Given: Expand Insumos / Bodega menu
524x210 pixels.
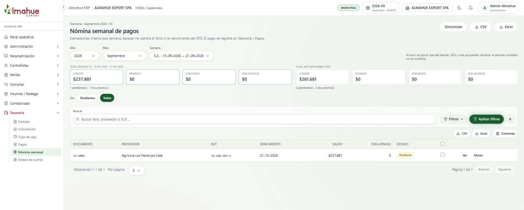Looking at the screenshot, I should [32, 94].
